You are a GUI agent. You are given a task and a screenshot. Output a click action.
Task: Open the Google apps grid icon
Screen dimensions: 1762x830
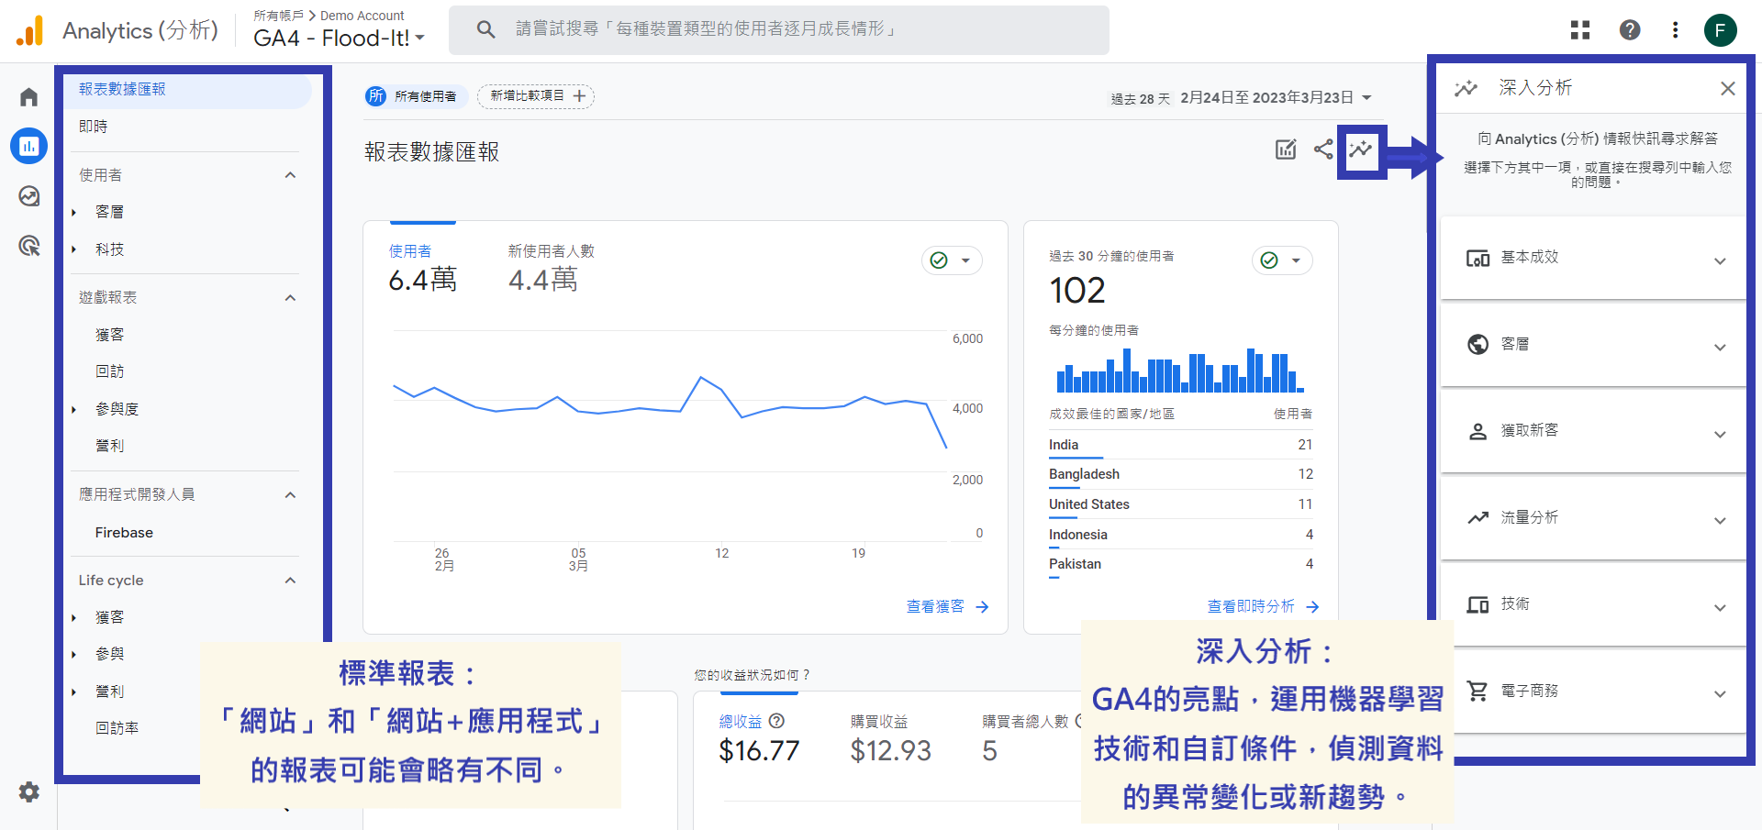click(x=1579, y=30)
